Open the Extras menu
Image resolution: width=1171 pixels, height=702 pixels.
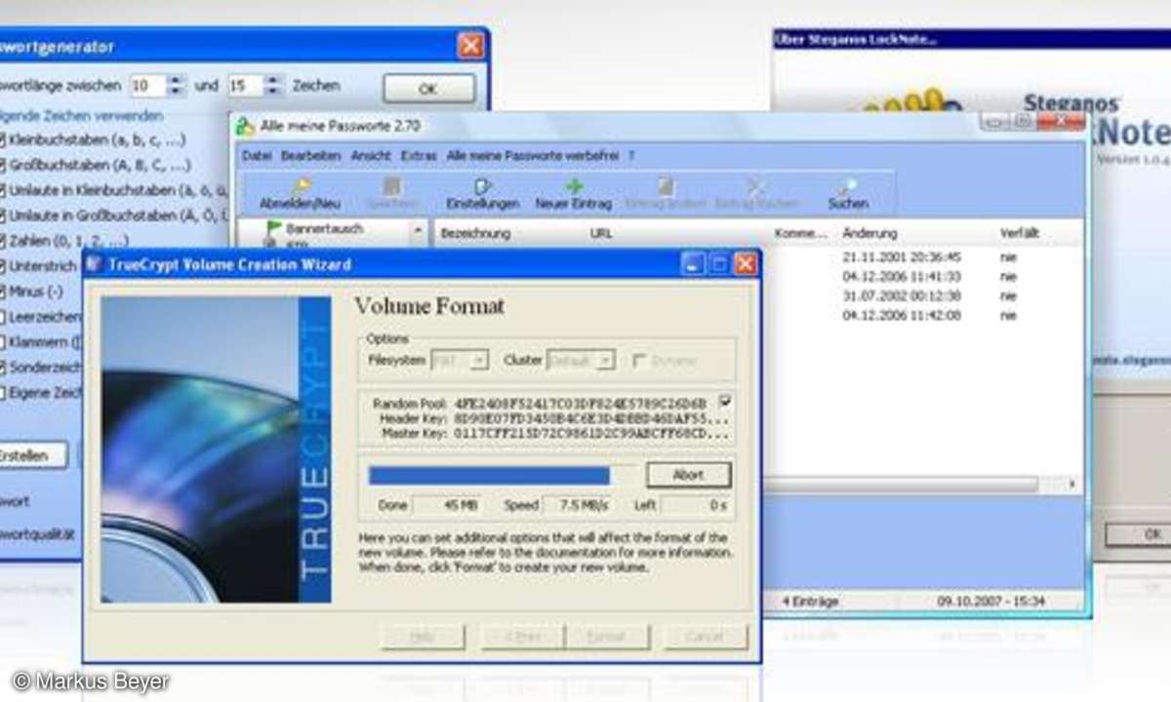419,155
